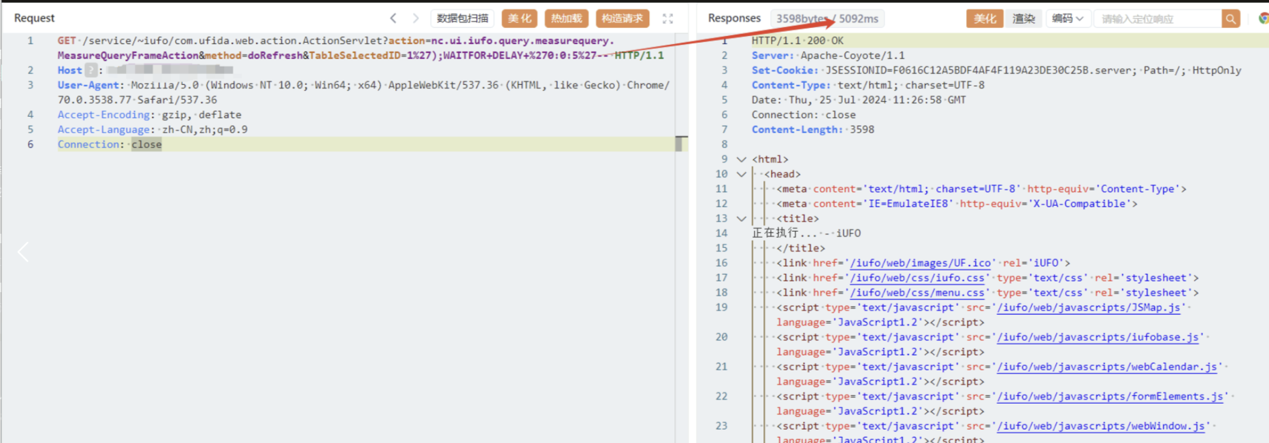Open /iufo/web/javascripts/webCalendar.js link
This screenshot has width=1269, height=443.
pos(1107,367)
